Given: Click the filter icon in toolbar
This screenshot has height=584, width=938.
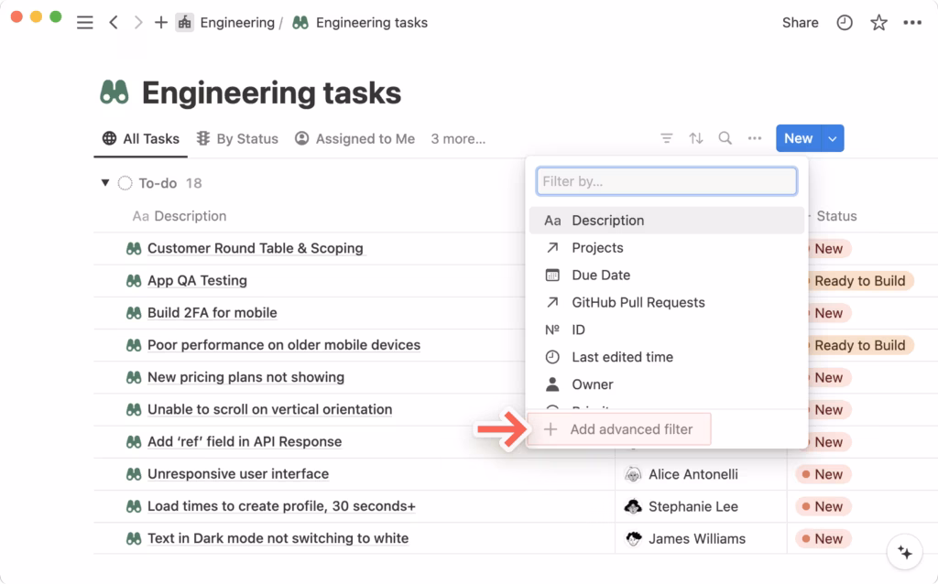Looking at the screenshot, I should (667, 138).
